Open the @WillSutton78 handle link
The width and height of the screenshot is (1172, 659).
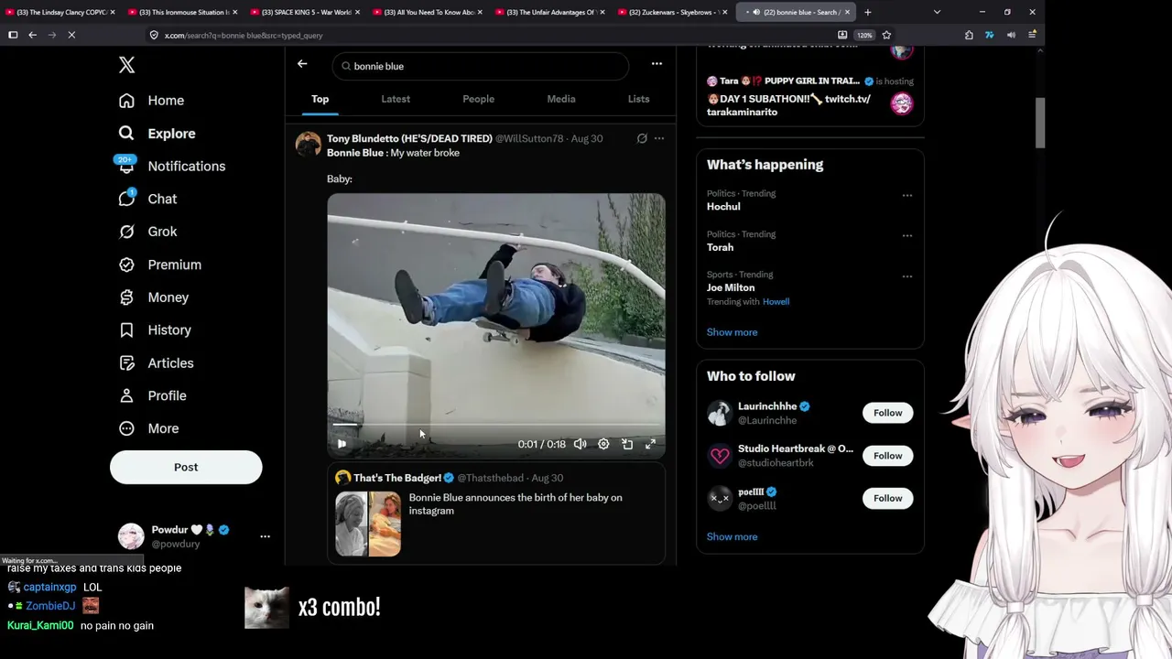click(529, 139)
